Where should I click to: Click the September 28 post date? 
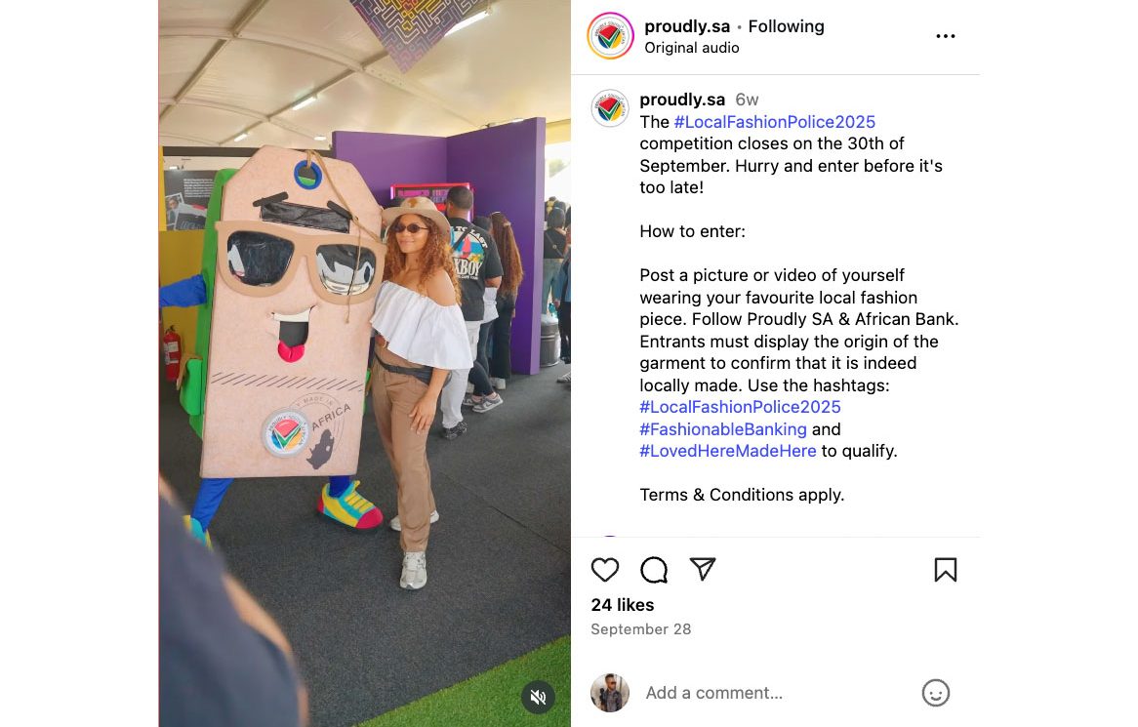tap(641, 629)
